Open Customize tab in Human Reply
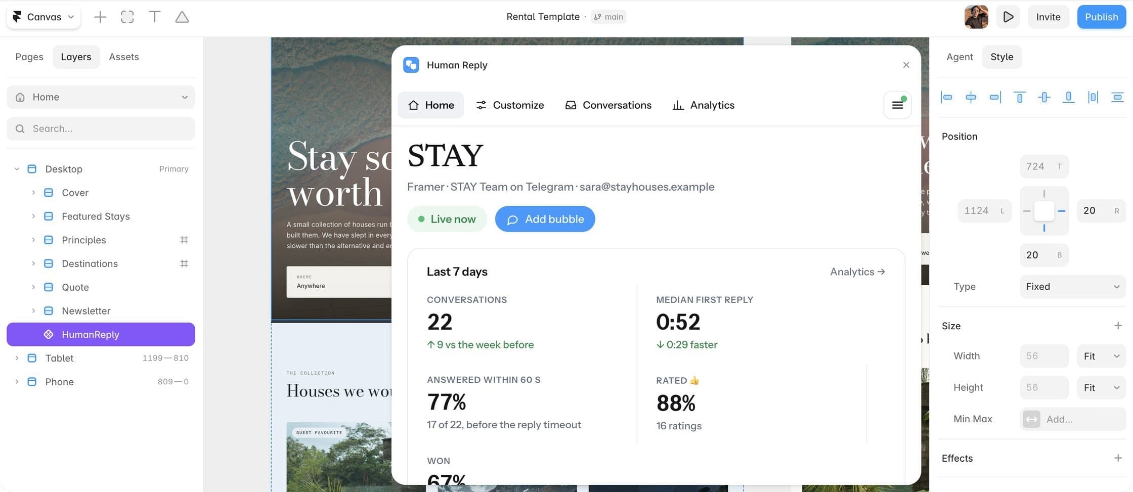Screen dimensions: 1133x492 [510, 105]
